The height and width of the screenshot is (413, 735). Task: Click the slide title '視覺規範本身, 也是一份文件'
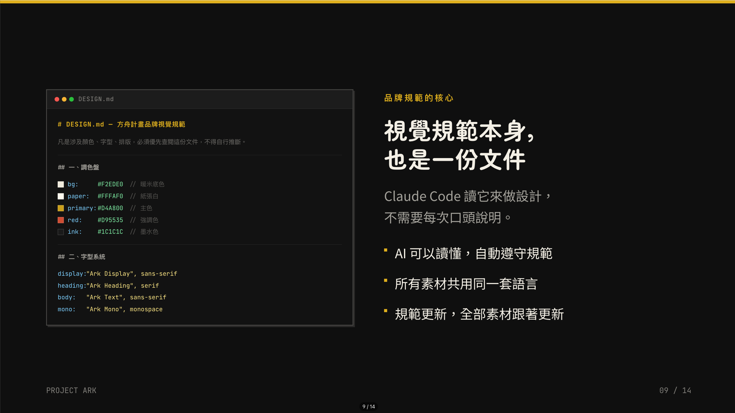(x=460, y=145)
